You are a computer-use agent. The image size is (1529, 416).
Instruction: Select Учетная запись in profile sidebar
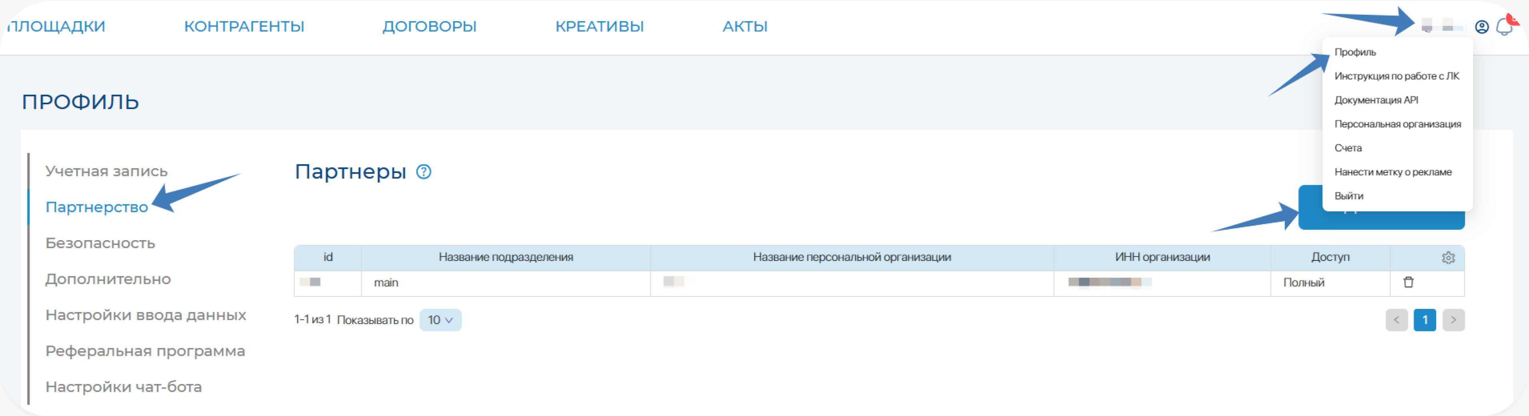[106, 171]
